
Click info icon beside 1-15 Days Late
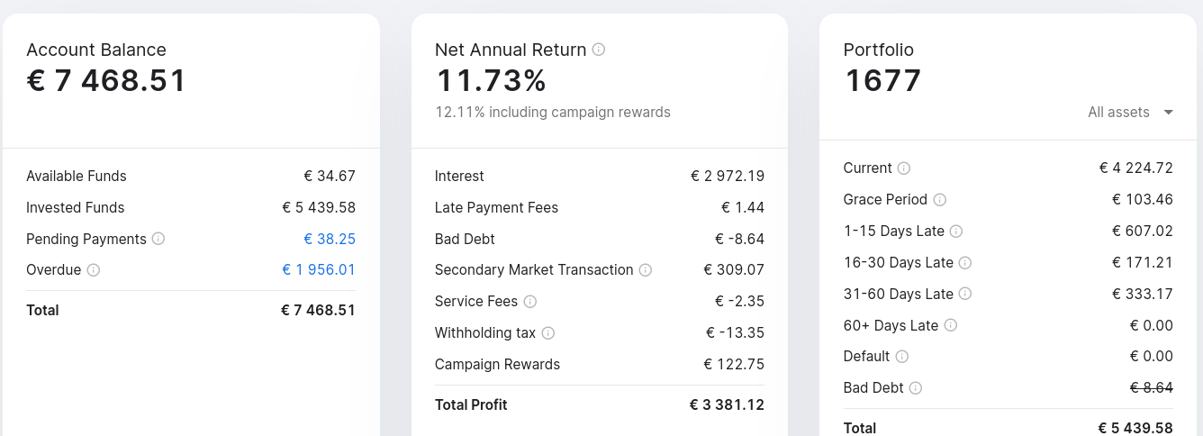(x=956, y=232)
